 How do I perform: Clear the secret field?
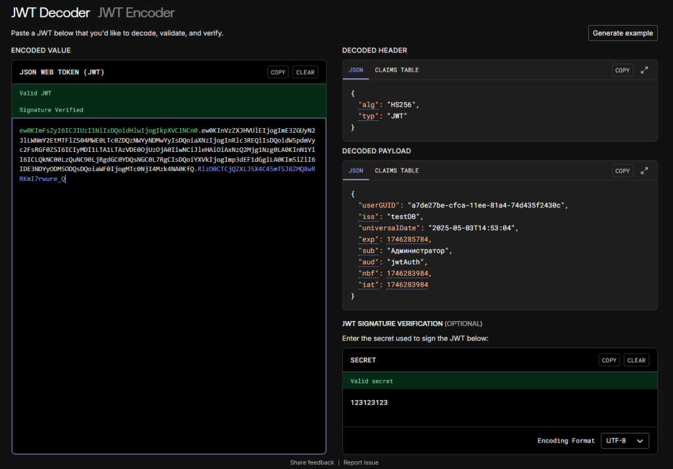tap(636, 360)
